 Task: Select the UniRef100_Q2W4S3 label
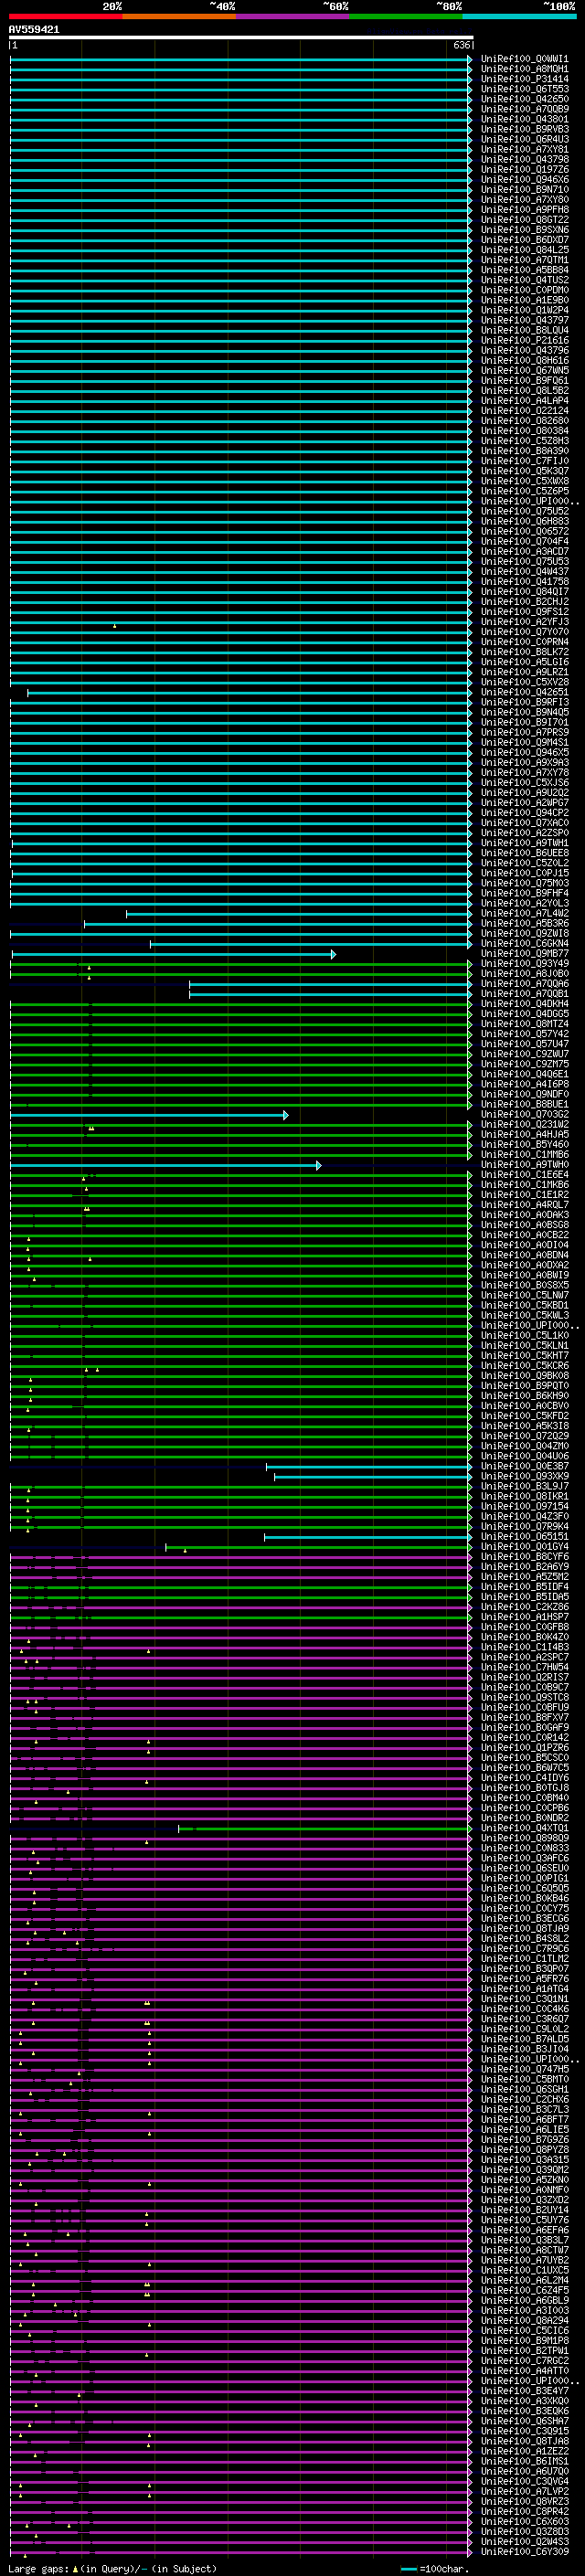(x=525, y=2541)
